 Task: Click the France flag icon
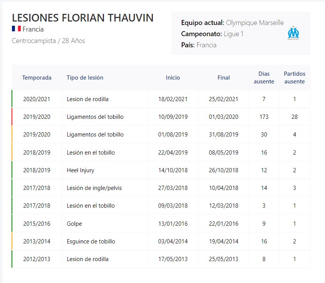point(16,29)
